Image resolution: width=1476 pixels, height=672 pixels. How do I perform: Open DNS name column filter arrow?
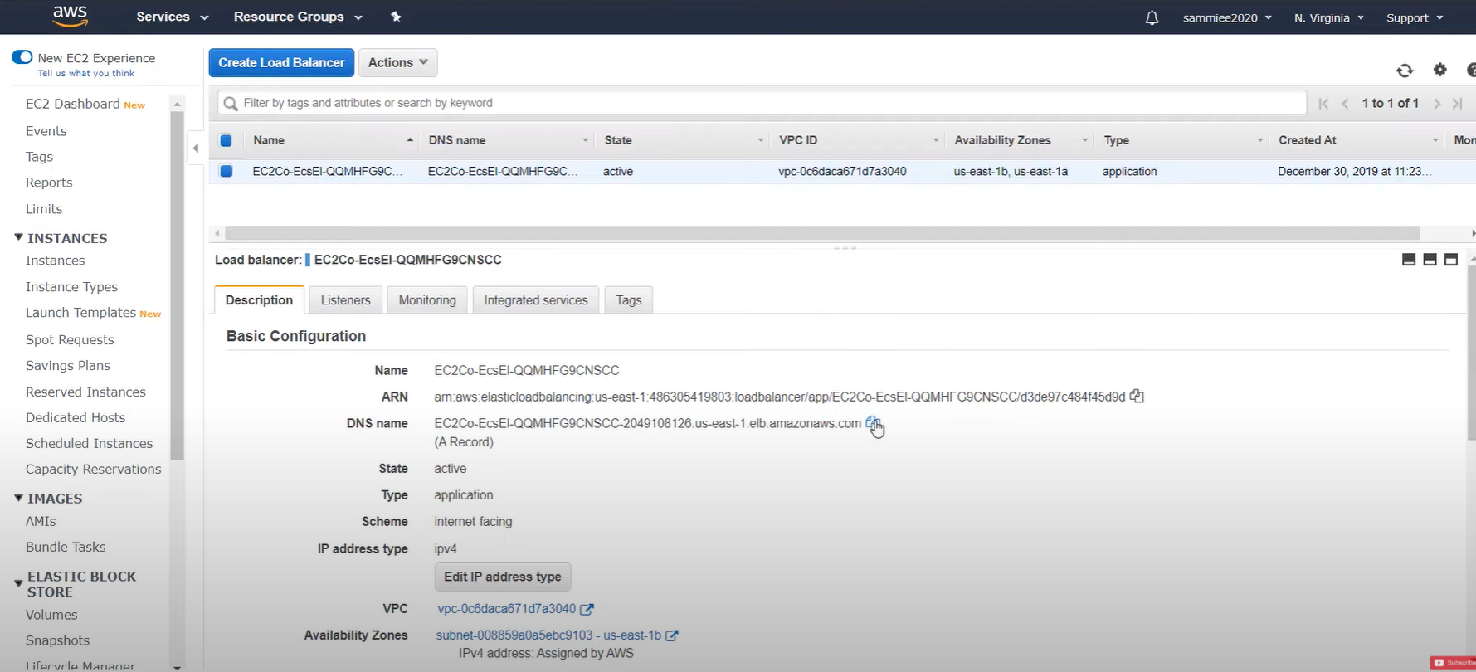pos(585,140)
